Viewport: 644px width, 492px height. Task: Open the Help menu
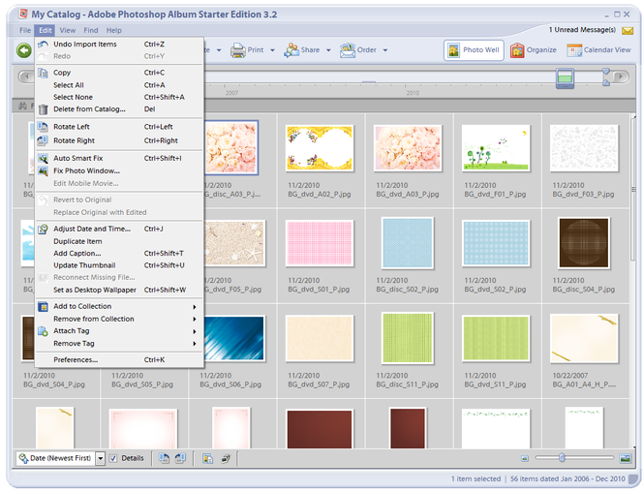point(113,30)
